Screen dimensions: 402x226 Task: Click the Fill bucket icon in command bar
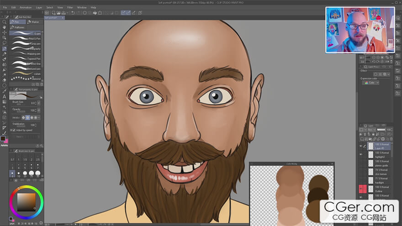click(95, 13)
